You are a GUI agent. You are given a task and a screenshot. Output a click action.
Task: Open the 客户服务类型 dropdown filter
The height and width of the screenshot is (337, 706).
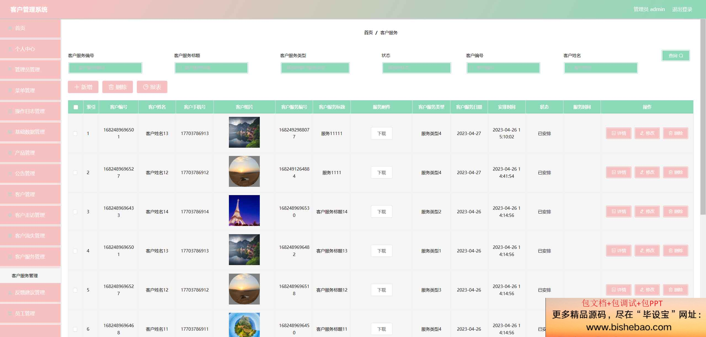click(315, 68)
